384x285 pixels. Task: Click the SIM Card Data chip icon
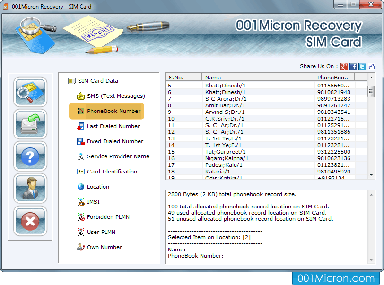(71, 81)
